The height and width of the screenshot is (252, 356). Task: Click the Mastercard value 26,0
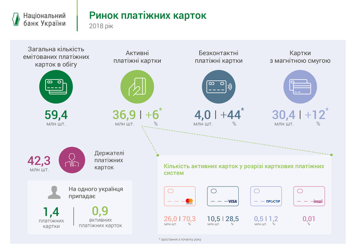[170, 219]
